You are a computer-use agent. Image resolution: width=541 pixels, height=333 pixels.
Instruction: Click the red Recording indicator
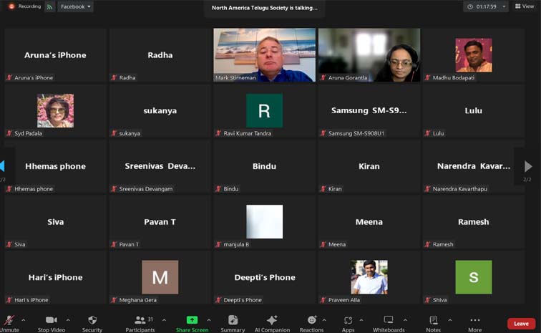24,6
